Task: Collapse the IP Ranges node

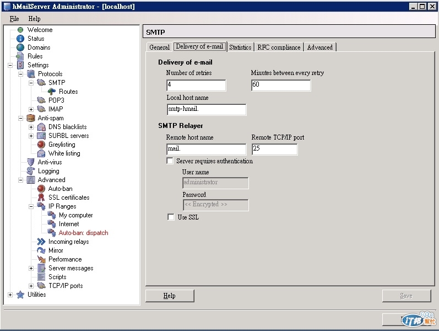Action: (31, 207)
